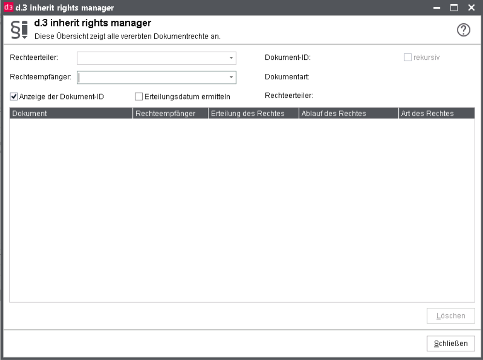Focus the Rechteerteiler combo box field
Screen dimensions: 483x360
click(x=157, y=58)
